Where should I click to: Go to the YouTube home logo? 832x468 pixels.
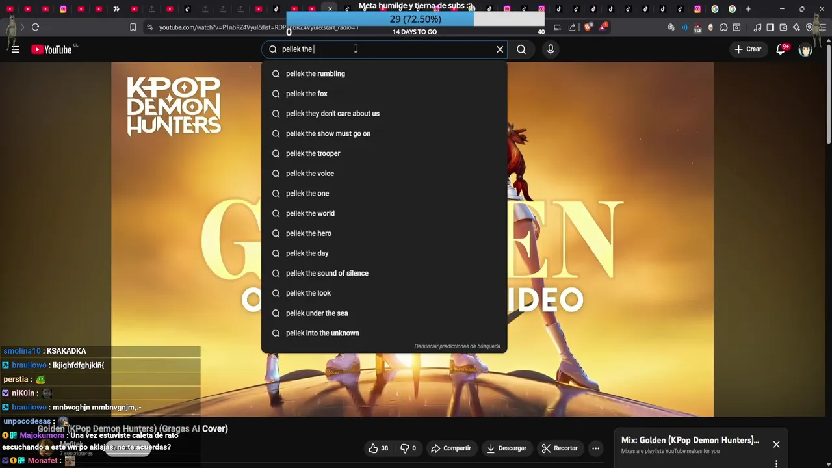click(x=51, y=49)
